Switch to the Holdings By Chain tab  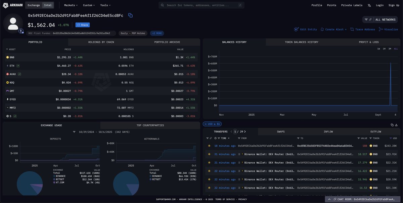101,42
